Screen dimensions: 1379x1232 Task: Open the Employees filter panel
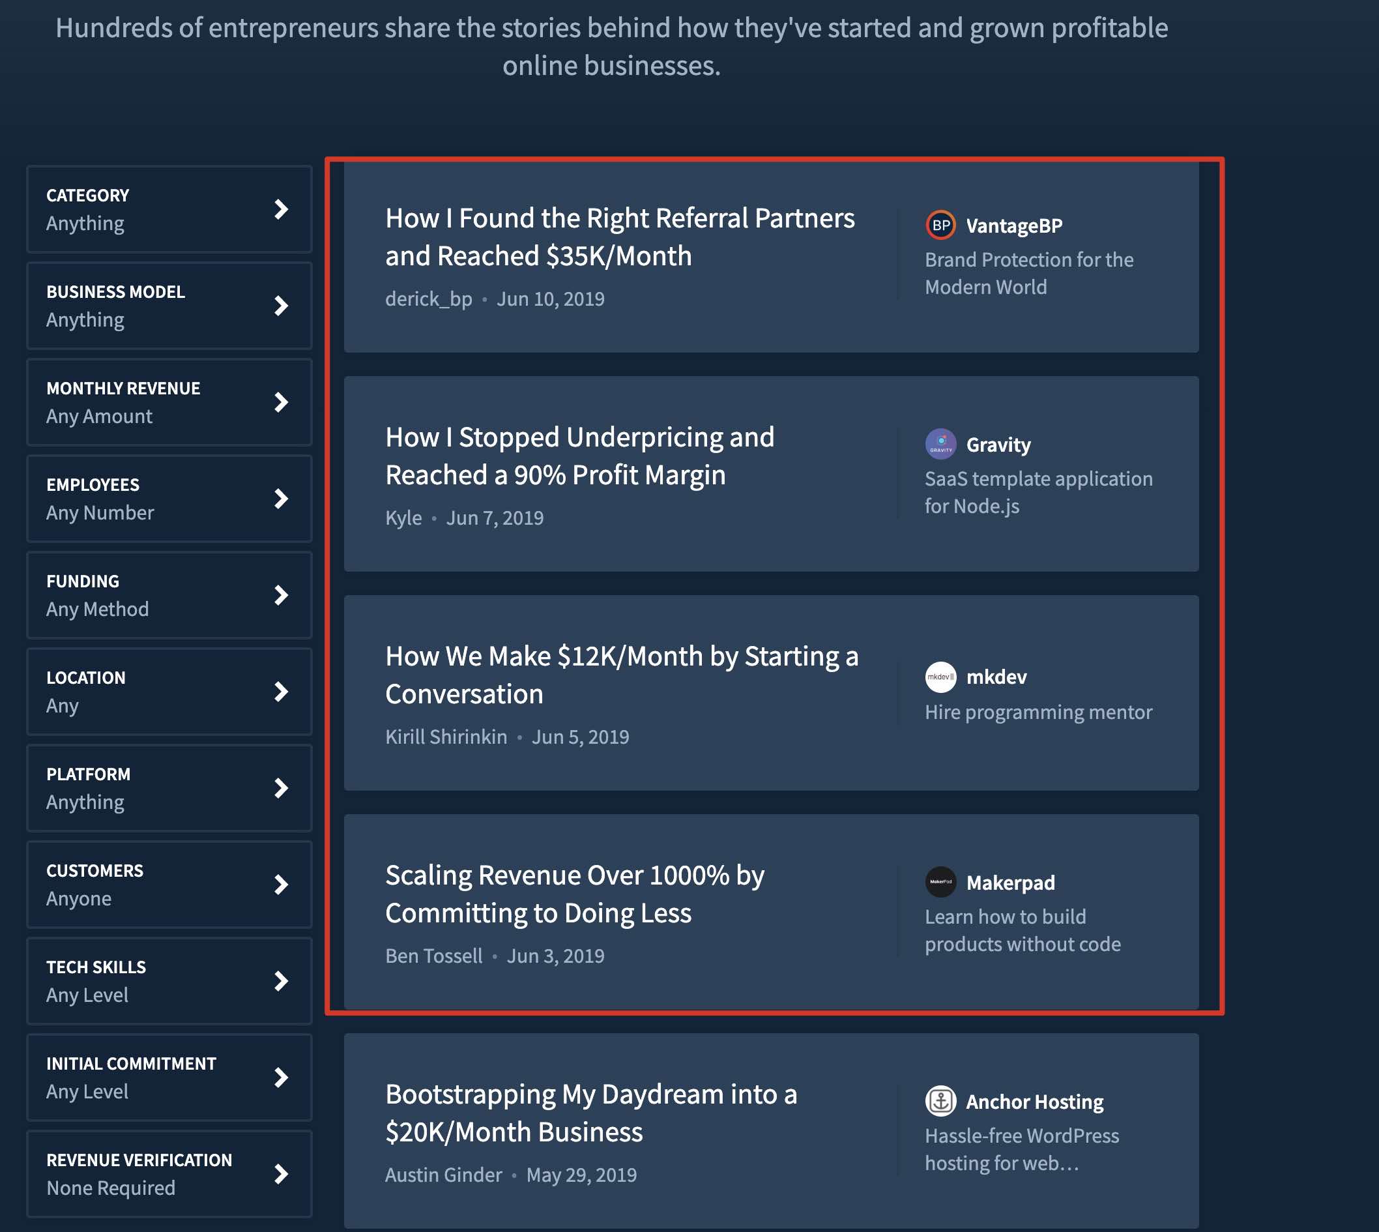169,499
